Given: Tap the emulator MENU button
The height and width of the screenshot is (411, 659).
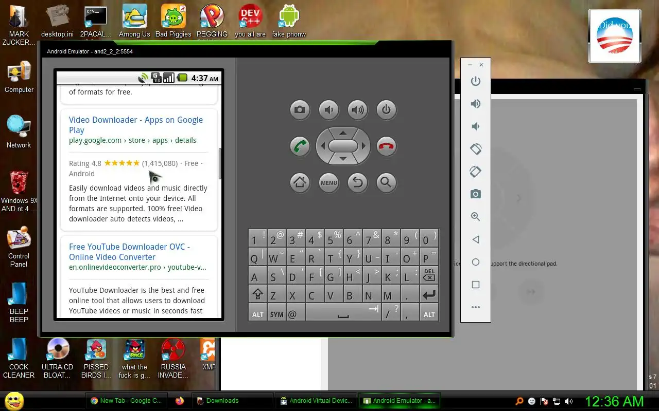Looking at the screenshot, I should point(328,182).
